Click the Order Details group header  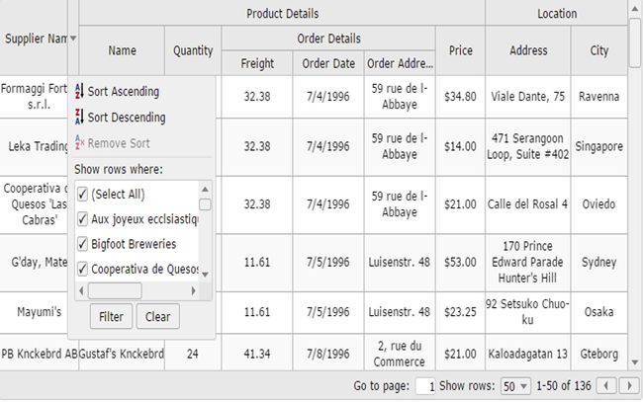[x=328, y=39]
